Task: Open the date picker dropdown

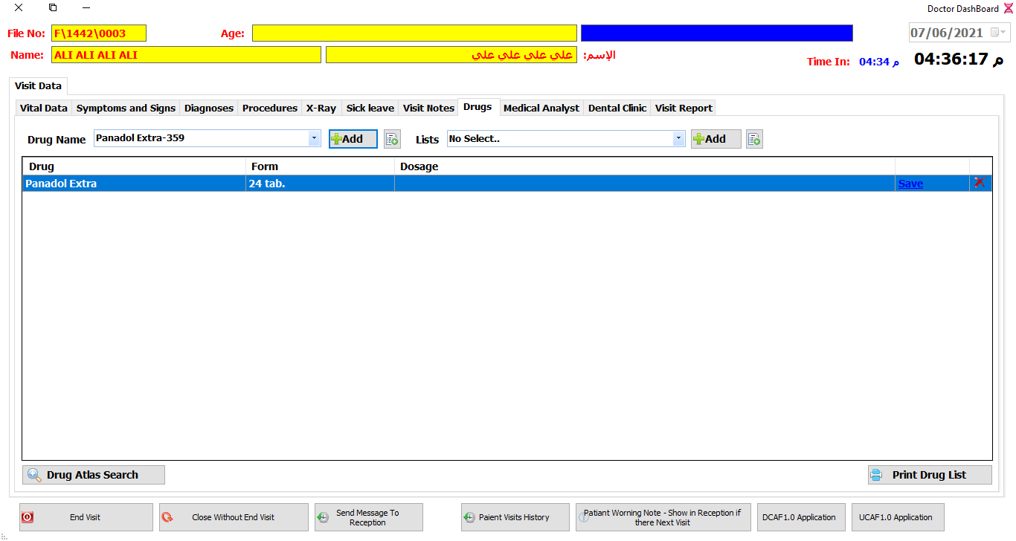Action: click(x=998, y=33)
